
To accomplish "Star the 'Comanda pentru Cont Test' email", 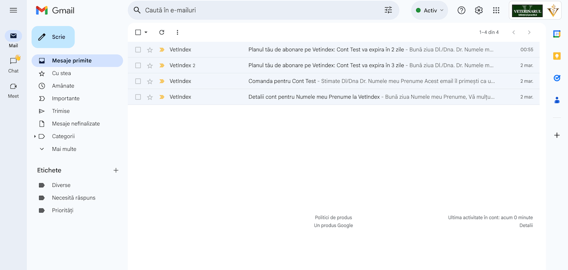I will (x=150, y=81).
